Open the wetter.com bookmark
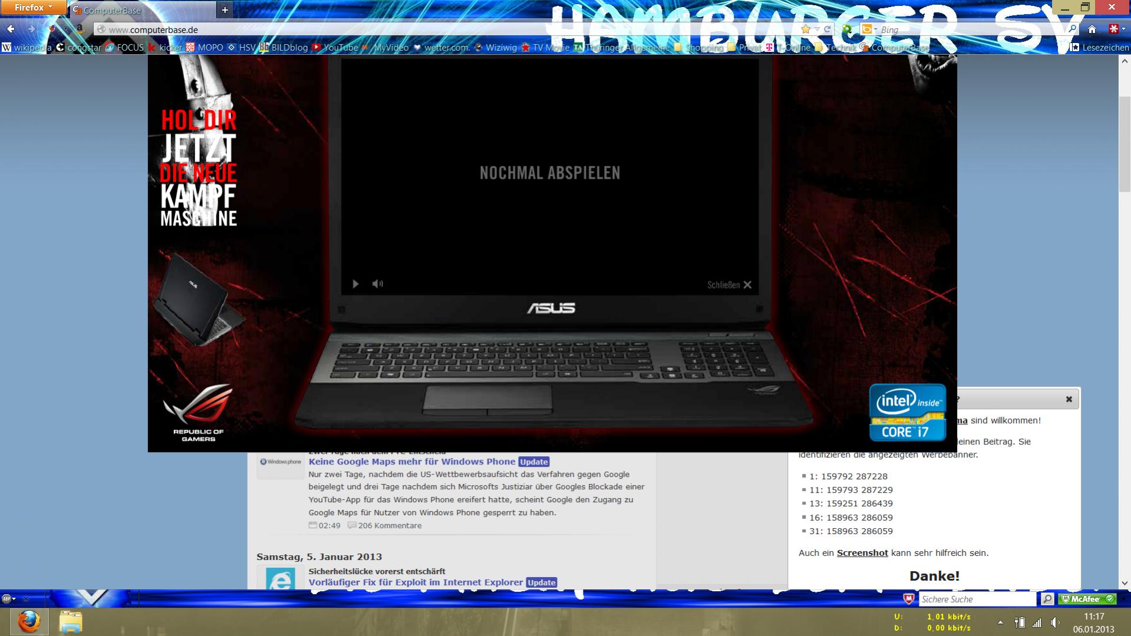This screenshot has width=1131, height=636. (441, 48)
